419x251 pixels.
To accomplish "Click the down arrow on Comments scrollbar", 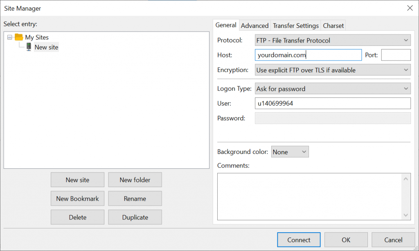I will (406, 215).
